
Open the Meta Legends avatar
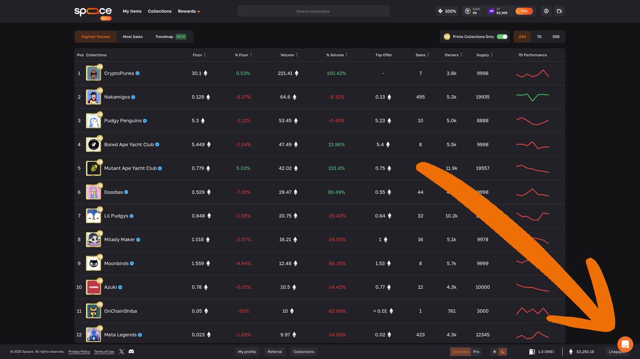[x=93, y=334]
